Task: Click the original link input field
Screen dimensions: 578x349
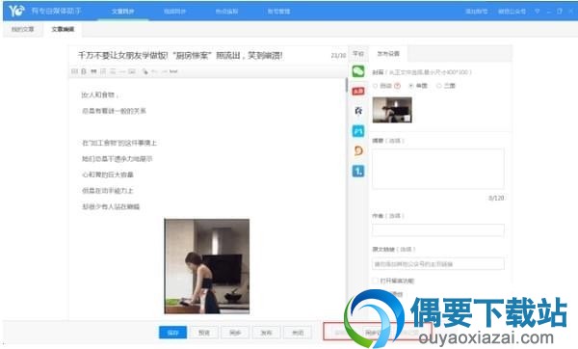Action: [438, 264]
